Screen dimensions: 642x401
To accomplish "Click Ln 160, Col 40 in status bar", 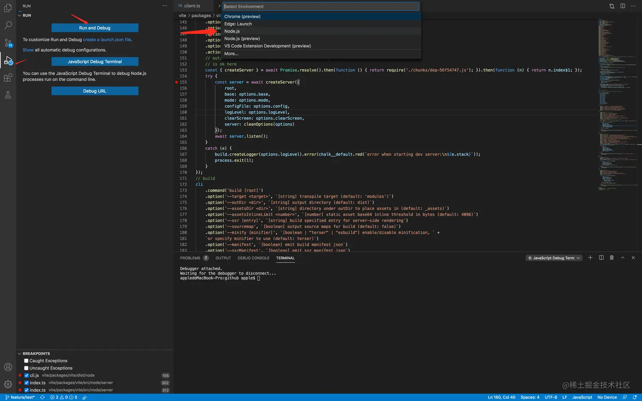I will pos(501,398).
